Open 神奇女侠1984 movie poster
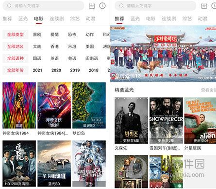The width and height of the screenshot is (216, 189). click(19, 105)
